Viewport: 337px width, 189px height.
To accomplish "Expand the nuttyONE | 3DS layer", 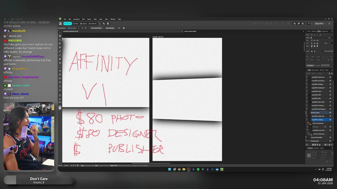I will coord(307,99).
